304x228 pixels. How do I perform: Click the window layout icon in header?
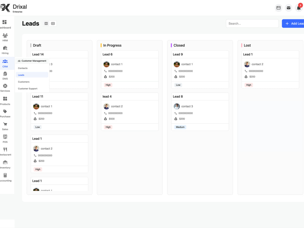pos(278,8)
